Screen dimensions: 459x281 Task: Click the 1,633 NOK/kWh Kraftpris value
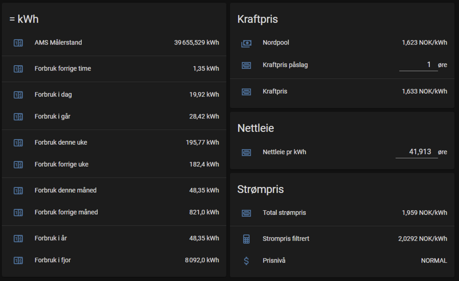tap(424, 91)
